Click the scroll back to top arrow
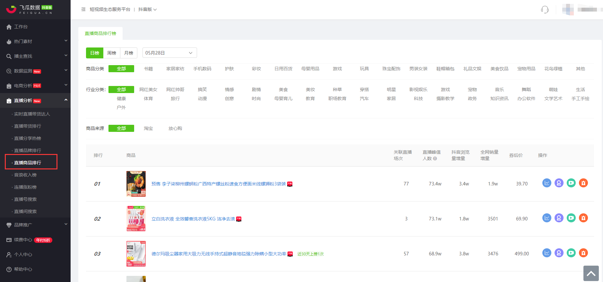 [x=591, y=273]
